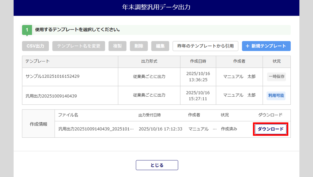This screenshot has width=313, height=177.
Task: Click テンプレート名を変更 button
Action: [x=79, y=46]
